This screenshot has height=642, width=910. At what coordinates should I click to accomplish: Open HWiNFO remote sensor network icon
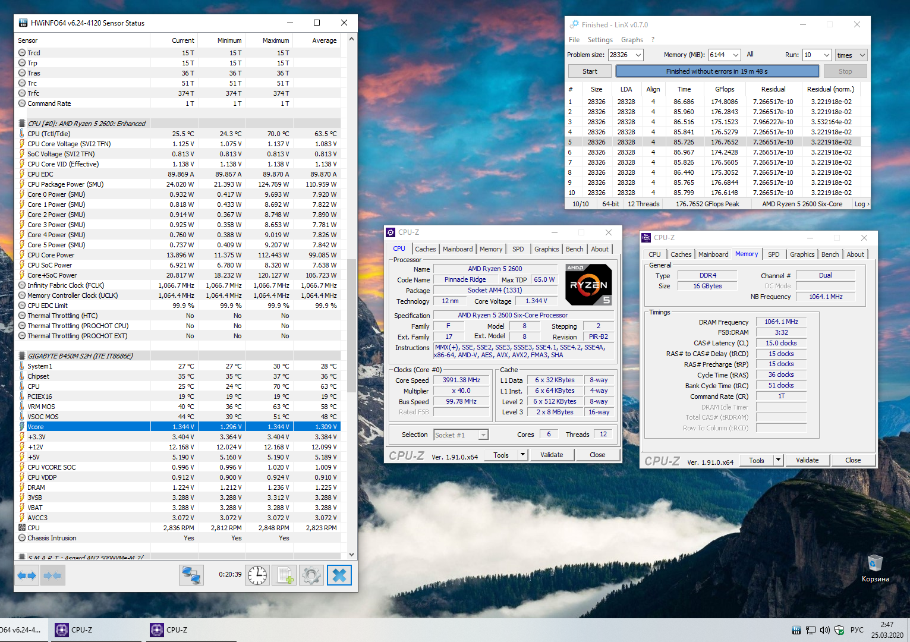[191, 575]
